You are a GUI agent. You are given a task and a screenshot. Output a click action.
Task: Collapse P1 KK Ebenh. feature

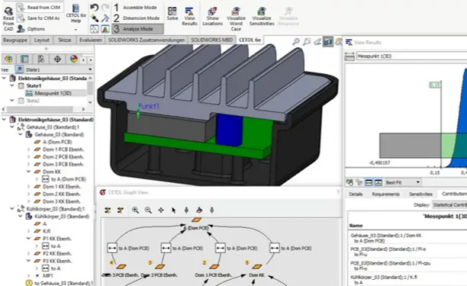click(28, 239)
